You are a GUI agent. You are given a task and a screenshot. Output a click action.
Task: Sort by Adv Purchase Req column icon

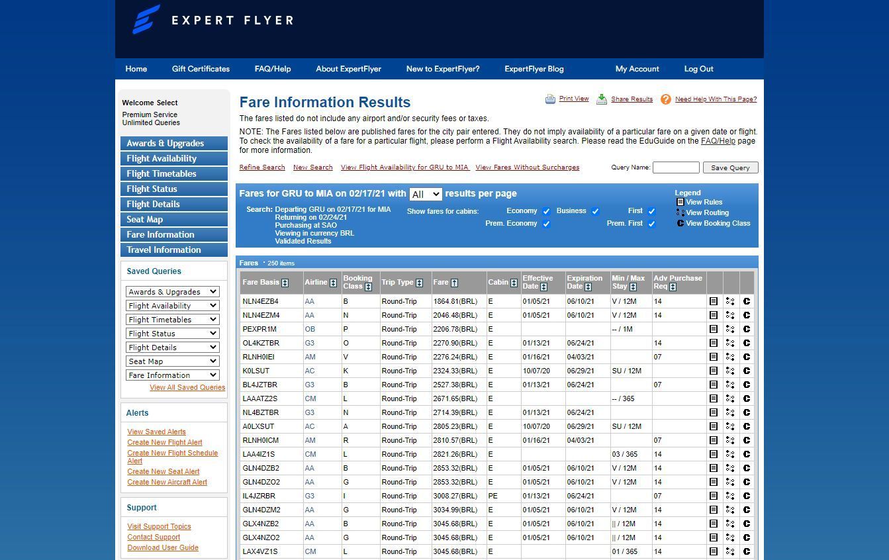[x=673, y=287]
